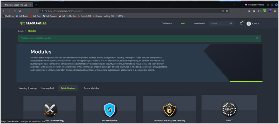Open Leaderboard in the navigation bar

198,24
